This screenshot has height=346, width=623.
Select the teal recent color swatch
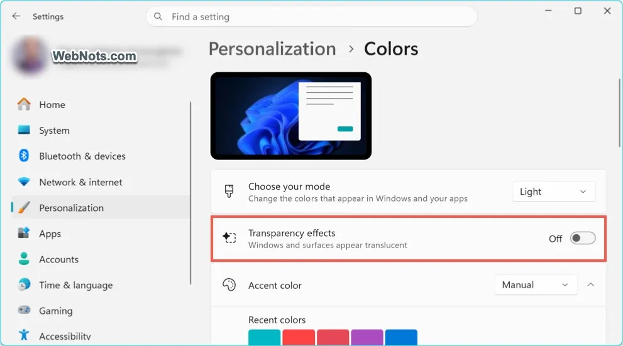point(264,337)
